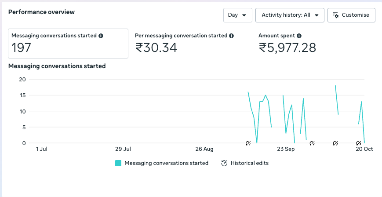Click the 20 Oct axis date label
This screenshot has width=382, height=197.
(x=364, y=149)
